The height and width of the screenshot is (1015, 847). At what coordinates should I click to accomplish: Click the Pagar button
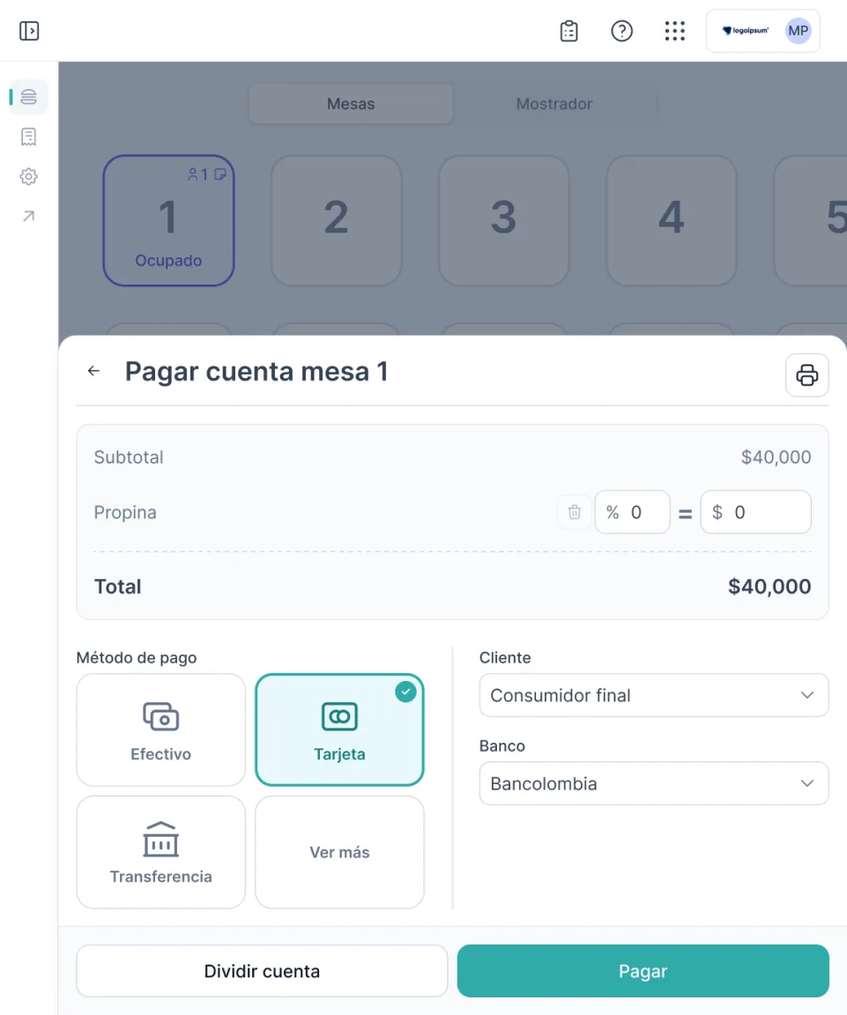click(x=643, y=971)
